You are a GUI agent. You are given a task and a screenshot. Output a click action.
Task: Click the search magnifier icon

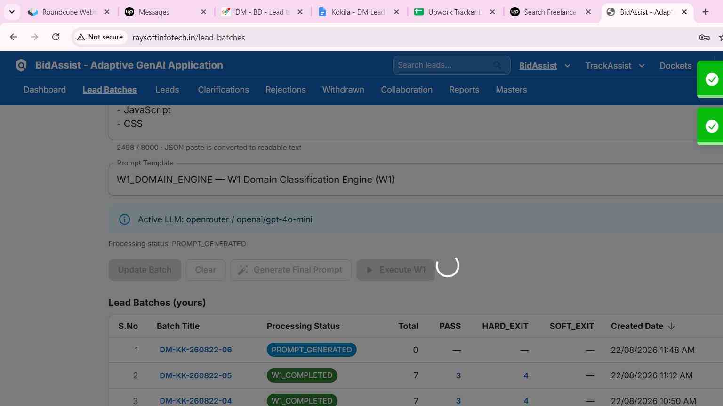tap(497, 65)
